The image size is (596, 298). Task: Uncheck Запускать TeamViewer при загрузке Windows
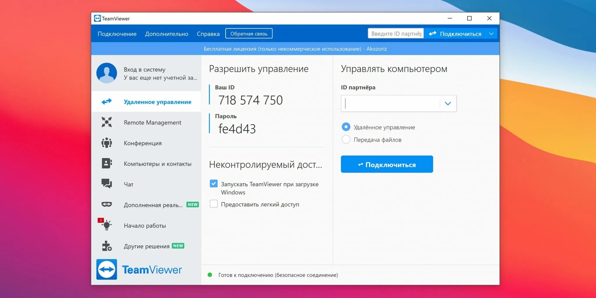pyautogui.click(x=214, y=184)
